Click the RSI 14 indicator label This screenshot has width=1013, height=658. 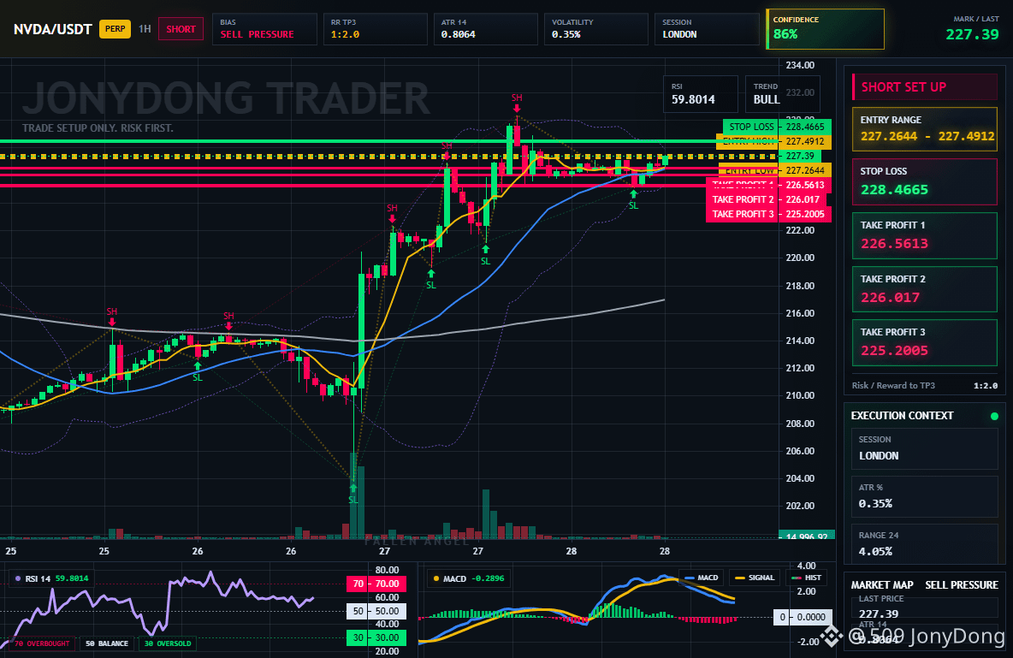[51, 578]
